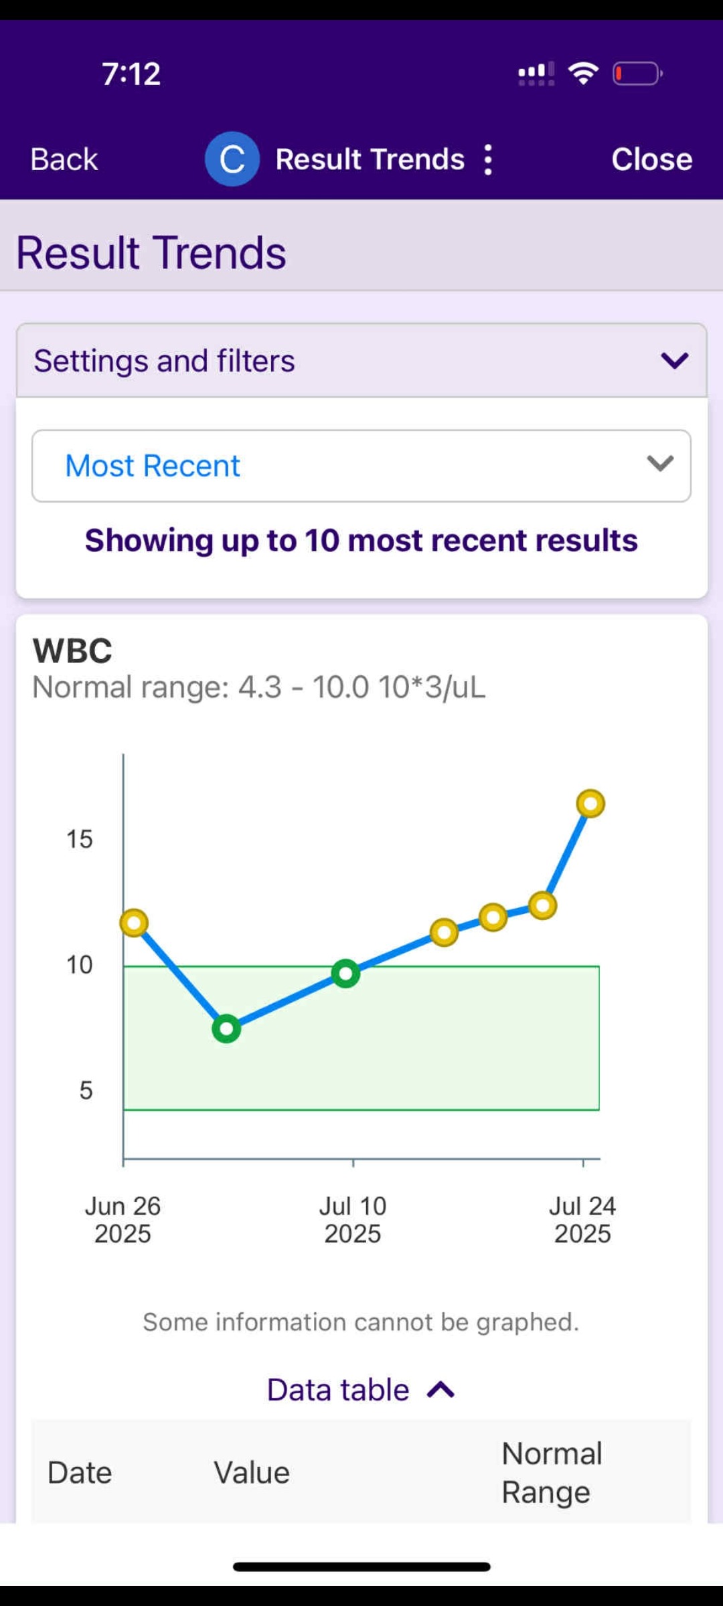Tap the Normal Range column header
This screenshot has height=1606, width=723.
click(x=552, y=1473)
